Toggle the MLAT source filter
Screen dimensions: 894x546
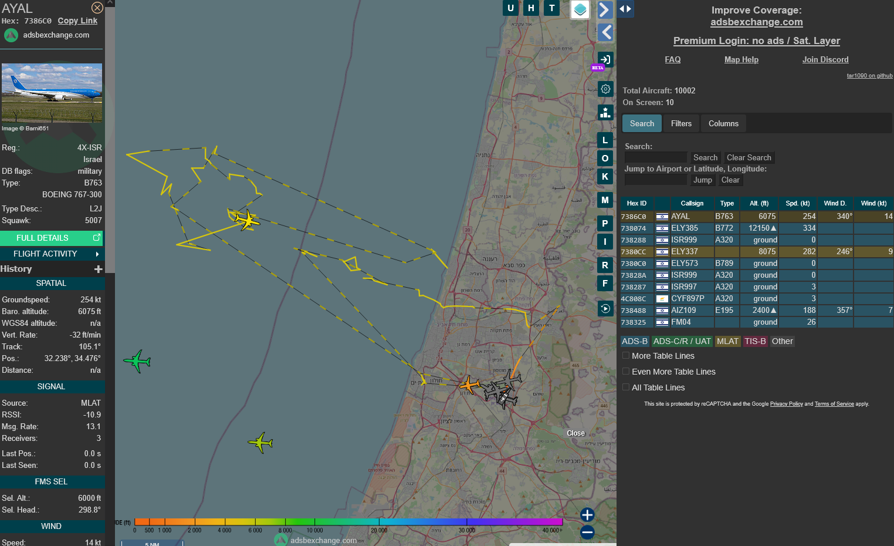pos(727,341)
